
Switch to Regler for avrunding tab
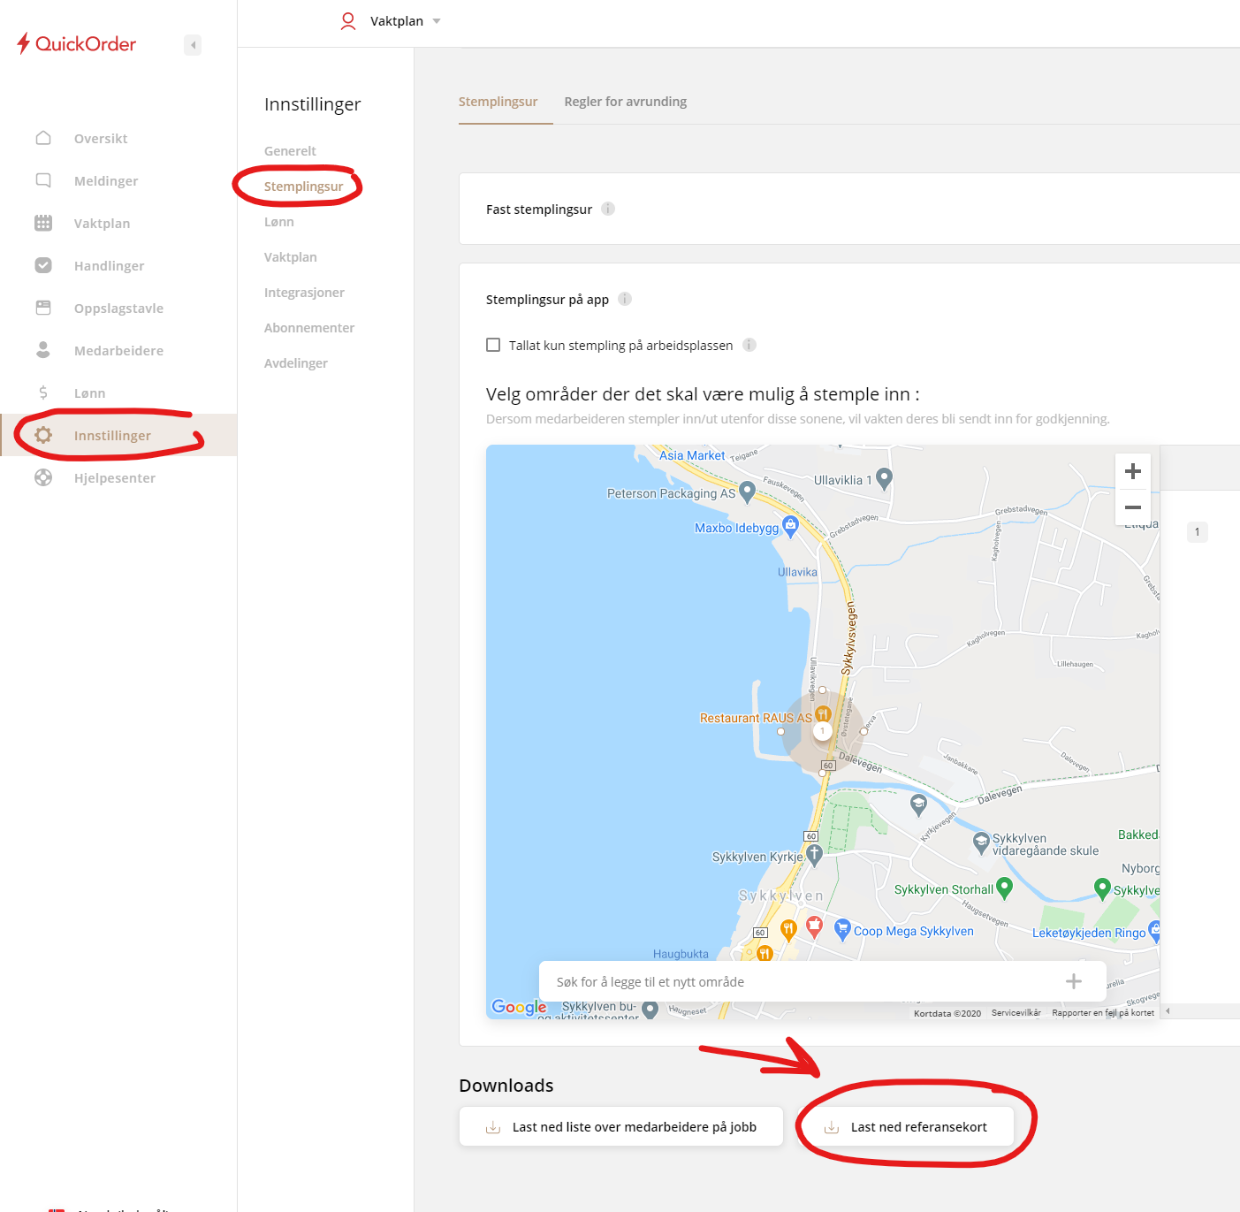pyautogui.click(x=625, y=102)
